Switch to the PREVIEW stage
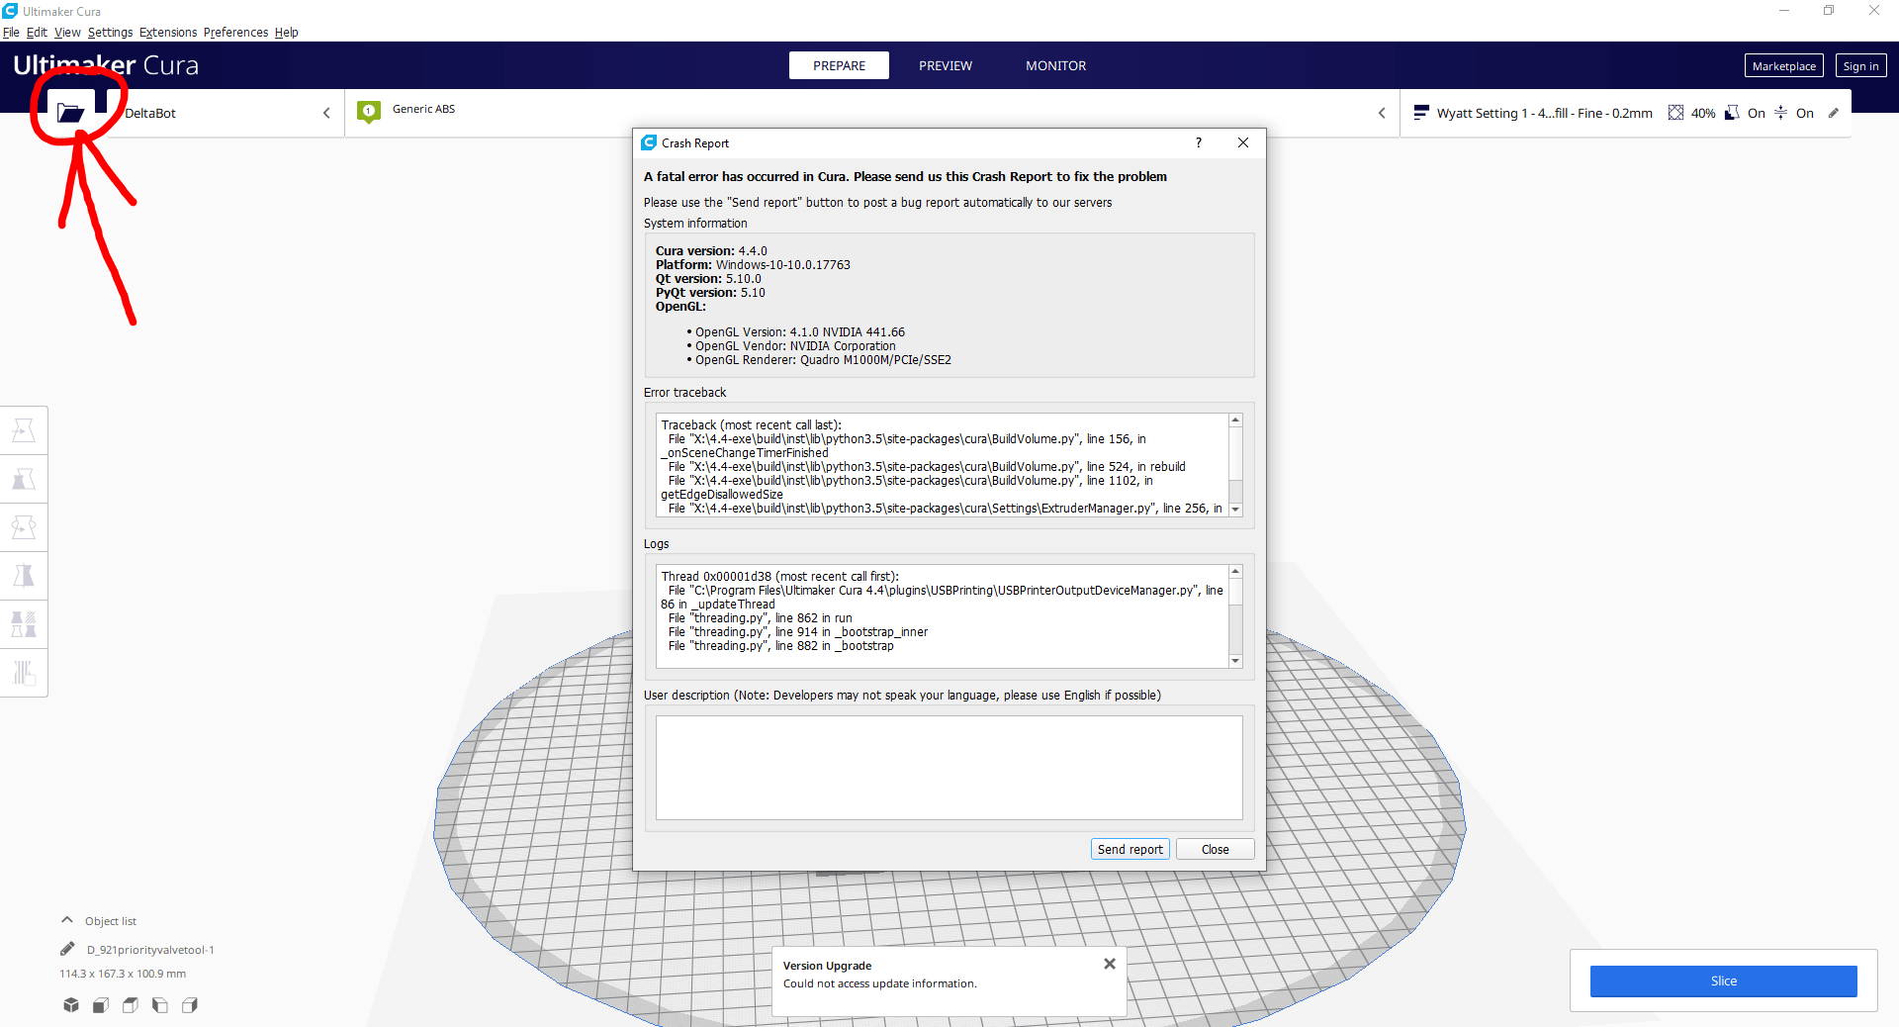Viewport: 1899px width, 1027px height. click(946, 65)
